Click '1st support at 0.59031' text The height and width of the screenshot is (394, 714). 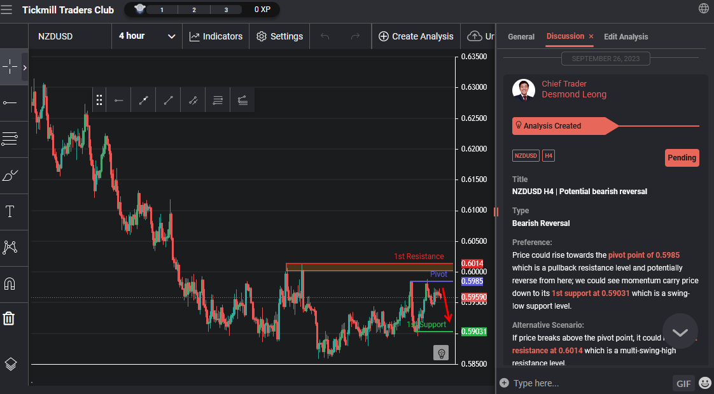[x=591, y=293]
